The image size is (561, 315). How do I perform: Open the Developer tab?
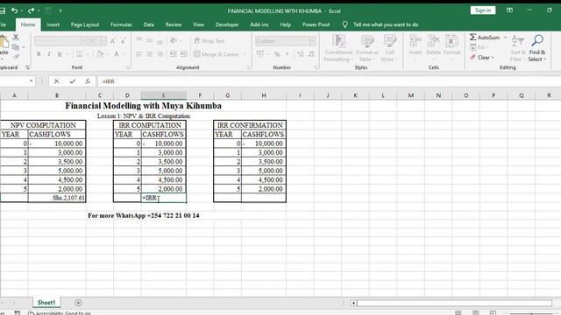[227, 24]
